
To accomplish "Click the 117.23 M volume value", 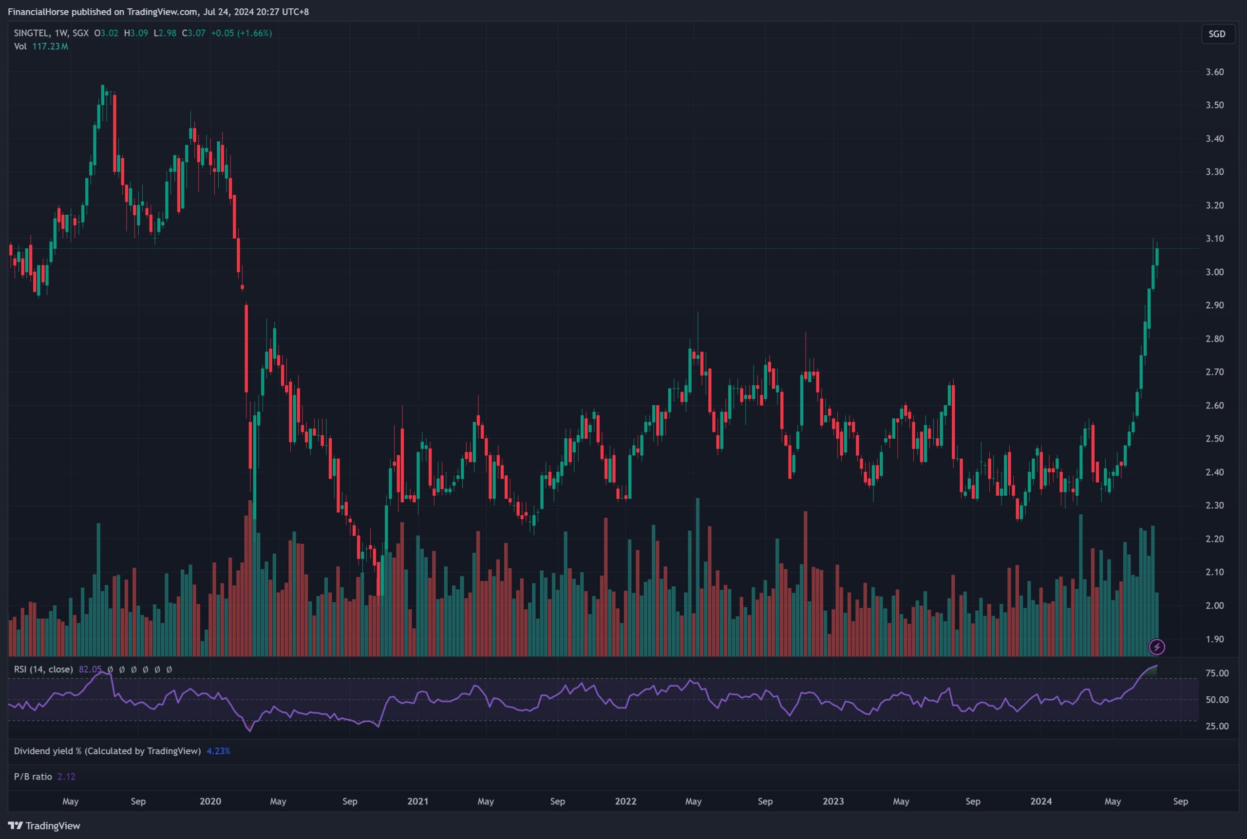I will pos(50,47).
